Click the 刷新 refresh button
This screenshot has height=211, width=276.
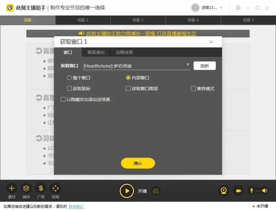tap(205, 66)
